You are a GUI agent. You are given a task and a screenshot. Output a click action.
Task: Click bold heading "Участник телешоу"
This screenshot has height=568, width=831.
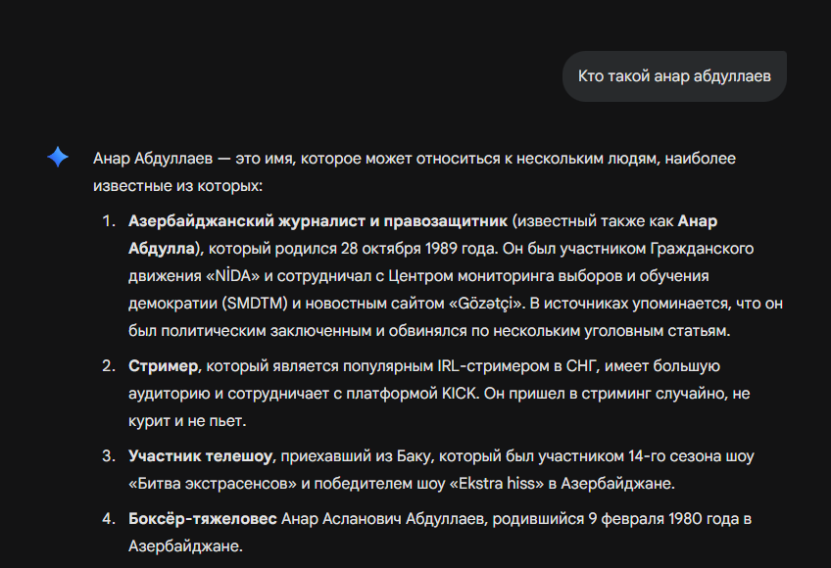pos(202,456)
